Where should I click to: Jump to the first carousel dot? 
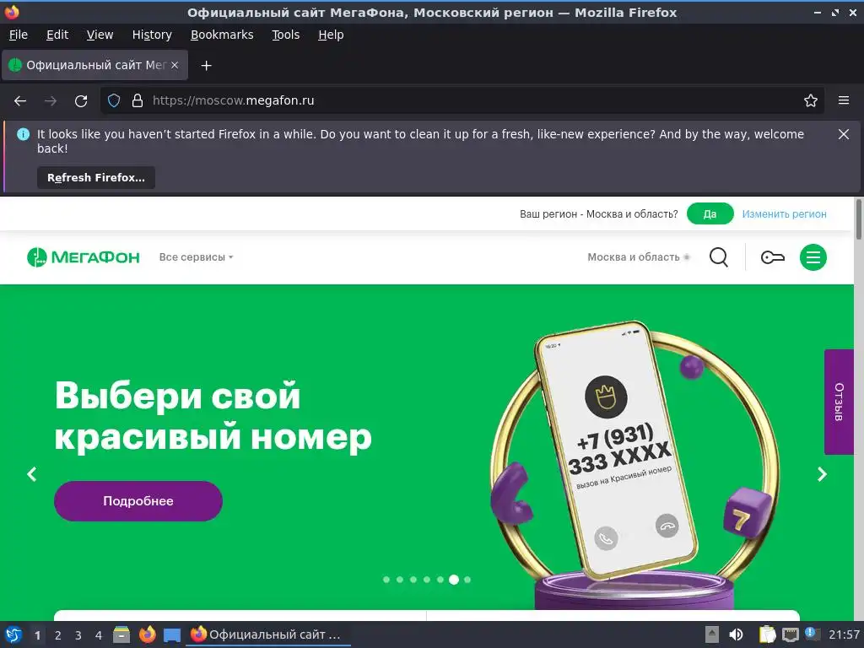pos(386,579)
